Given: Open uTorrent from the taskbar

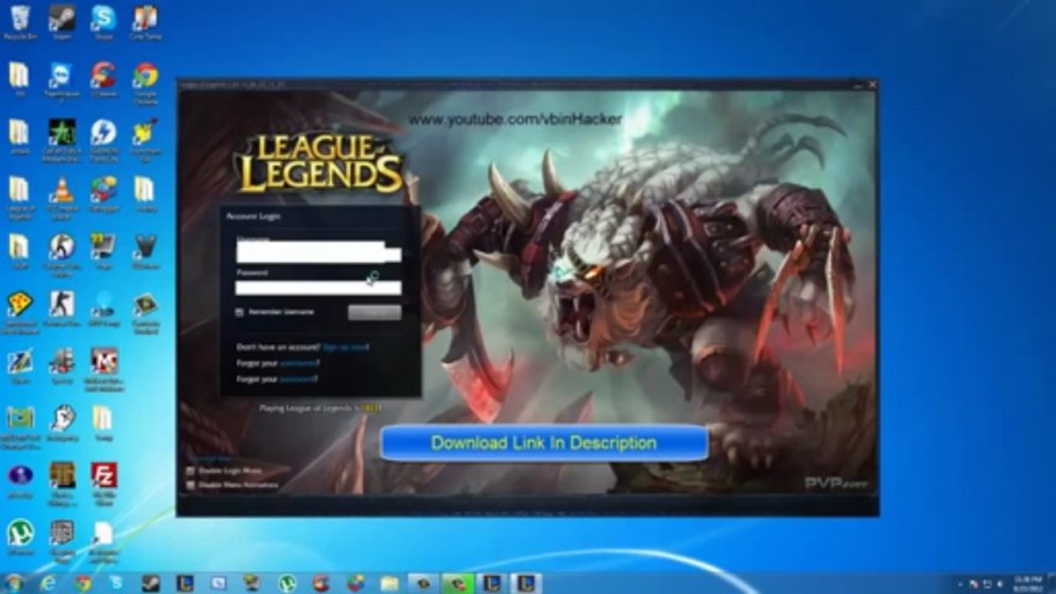Looking at the screenshot, I should [x=286, y=583].
